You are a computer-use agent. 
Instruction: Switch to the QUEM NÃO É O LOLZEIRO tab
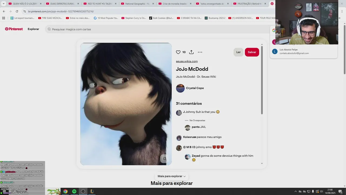click(x=25, y=4)
